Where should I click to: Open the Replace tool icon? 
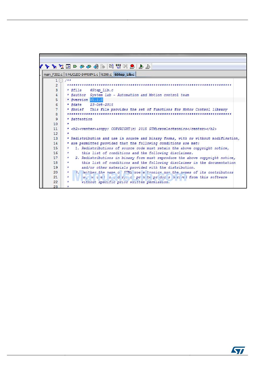[61, 66]
